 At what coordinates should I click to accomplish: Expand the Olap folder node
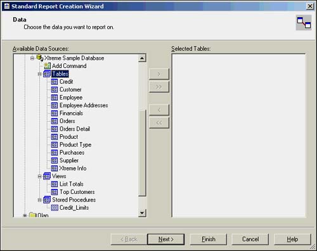[25, 216]
